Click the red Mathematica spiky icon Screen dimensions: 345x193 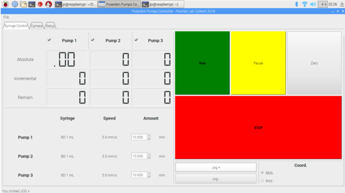[40, 4]
